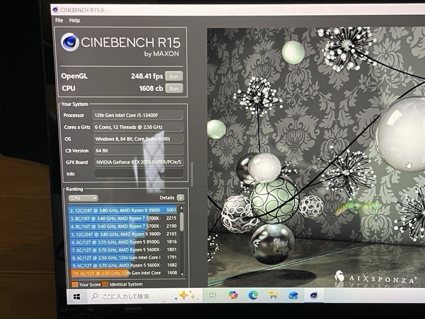Image resolution: width=425 pixels, height=319 pixels.
Task: Launch Copilot from the taskbar
Action: point(233,295)
